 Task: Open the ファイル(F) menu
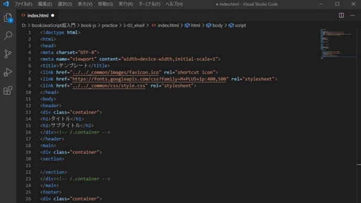(23, 4)
